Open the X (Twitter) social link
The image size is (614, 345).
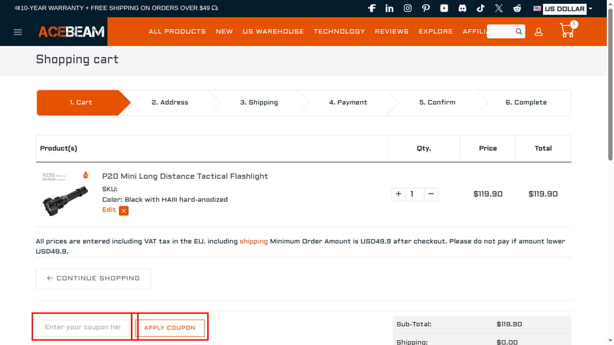tap(498, 8)
